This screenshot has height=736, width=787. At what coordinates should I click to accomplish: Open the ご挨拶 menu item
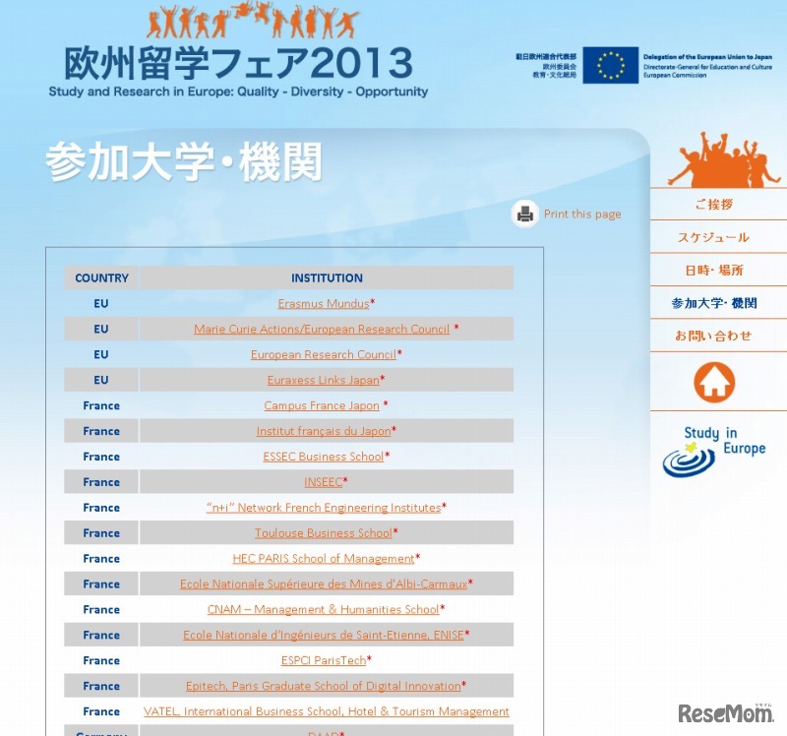click(714, 205)
